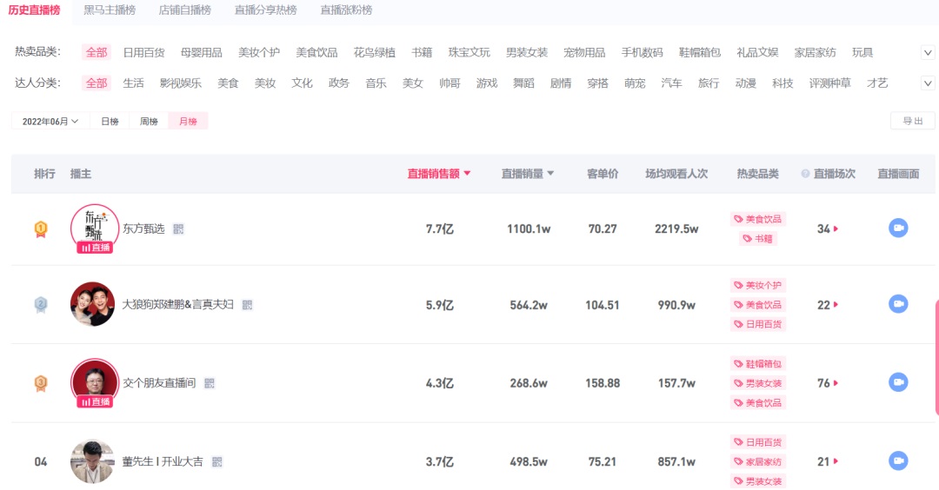Select the 日榜 ranking period

pyautogui.click(x=110, y=122)
